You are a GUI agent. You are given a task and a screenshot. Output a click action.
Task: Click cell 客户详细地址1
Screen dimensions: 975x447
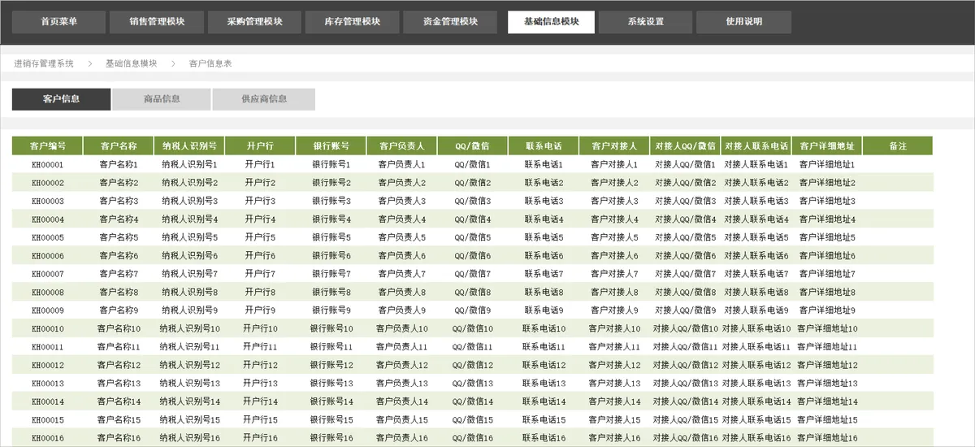(x=827, y=164)
